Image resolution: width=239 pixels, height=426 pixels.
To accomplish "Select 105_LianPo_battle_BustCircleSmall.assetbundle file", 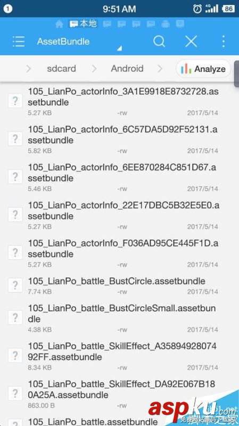I will [x=119, y=318].
